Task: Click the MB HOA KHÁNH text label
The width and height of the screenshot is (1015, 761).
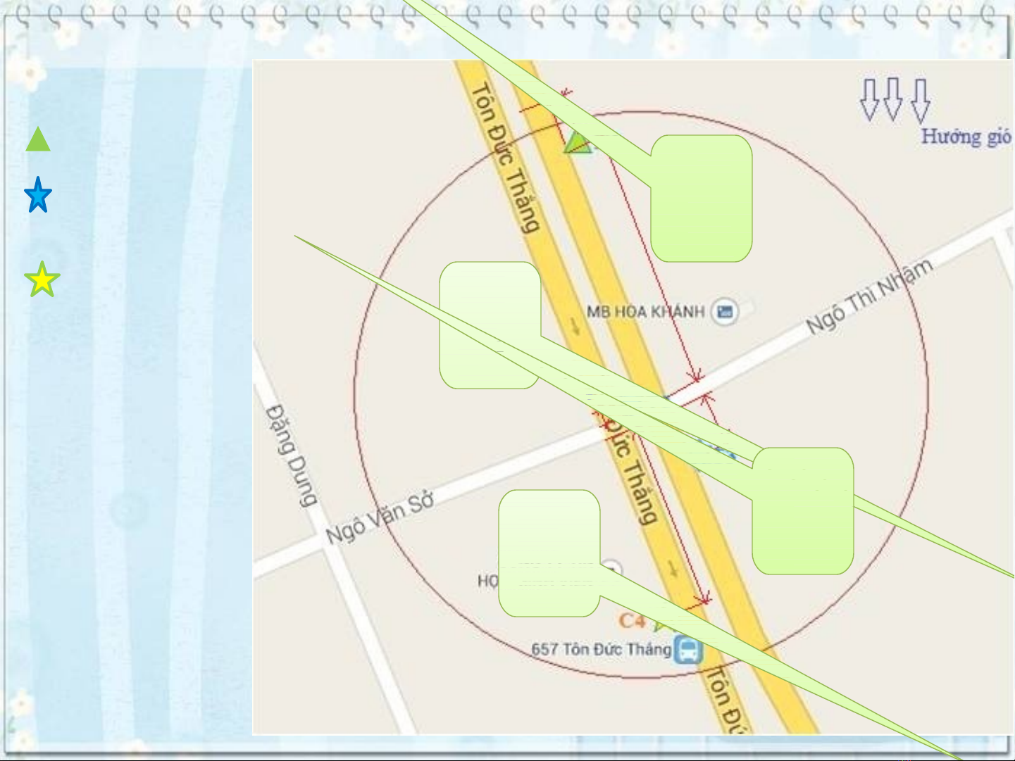Action: tap(645, 311)
